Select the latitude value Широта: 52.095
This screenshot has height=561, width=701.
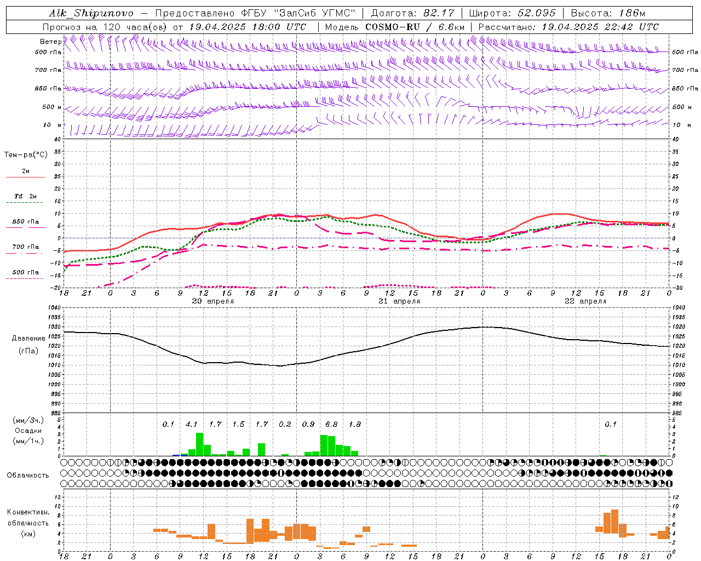point(513,13)
